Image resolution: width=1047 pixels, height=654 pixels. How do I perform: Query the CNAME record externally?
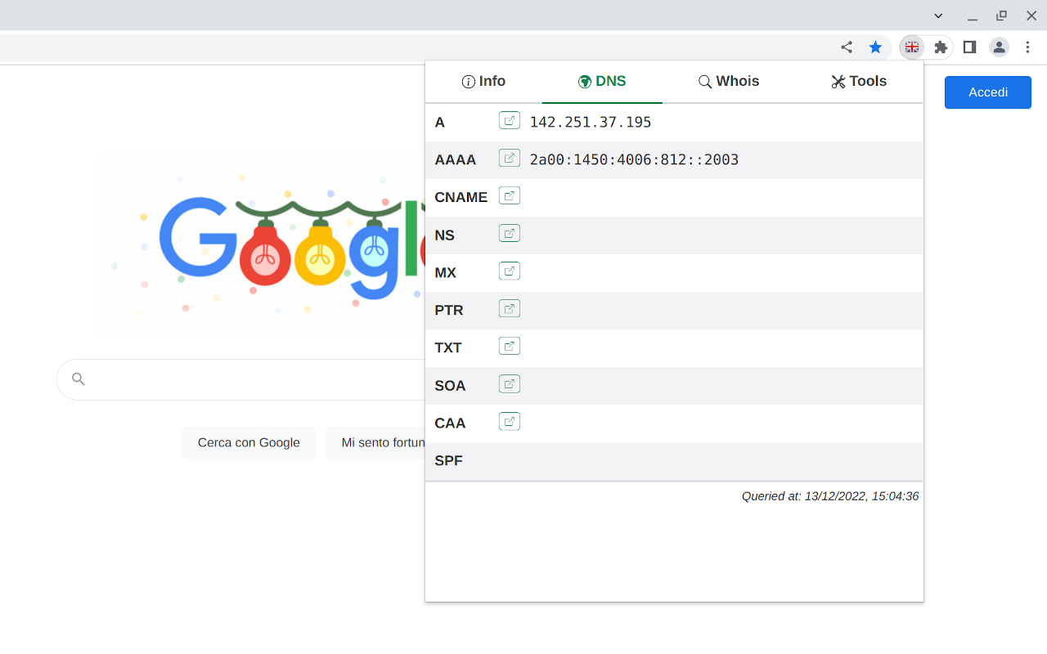point(509,195)
